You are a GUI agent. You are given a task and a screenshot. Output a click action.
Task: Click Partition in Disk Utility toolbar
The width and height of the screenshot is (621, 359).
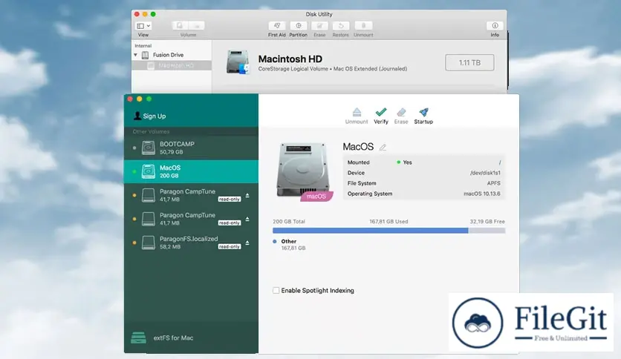pos(298,26)
